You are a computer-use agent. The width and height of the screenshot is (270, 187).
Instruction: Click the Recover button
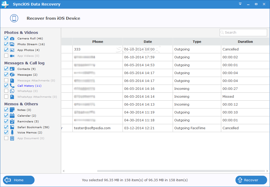tap(251, 180)
